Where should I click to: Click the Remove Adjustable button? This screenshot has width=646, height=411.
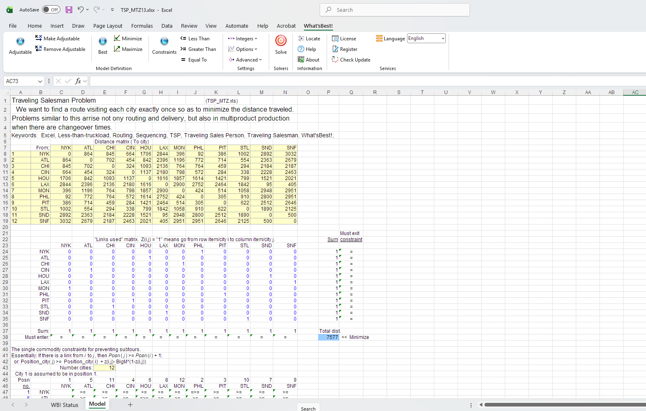(x=60, y=49)
